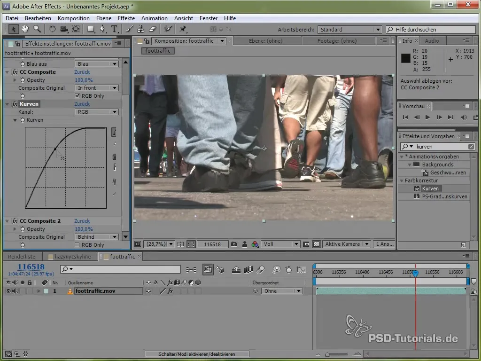Open the Datei menu
This screenshot has width=481, height=361.
click(12, 18)
